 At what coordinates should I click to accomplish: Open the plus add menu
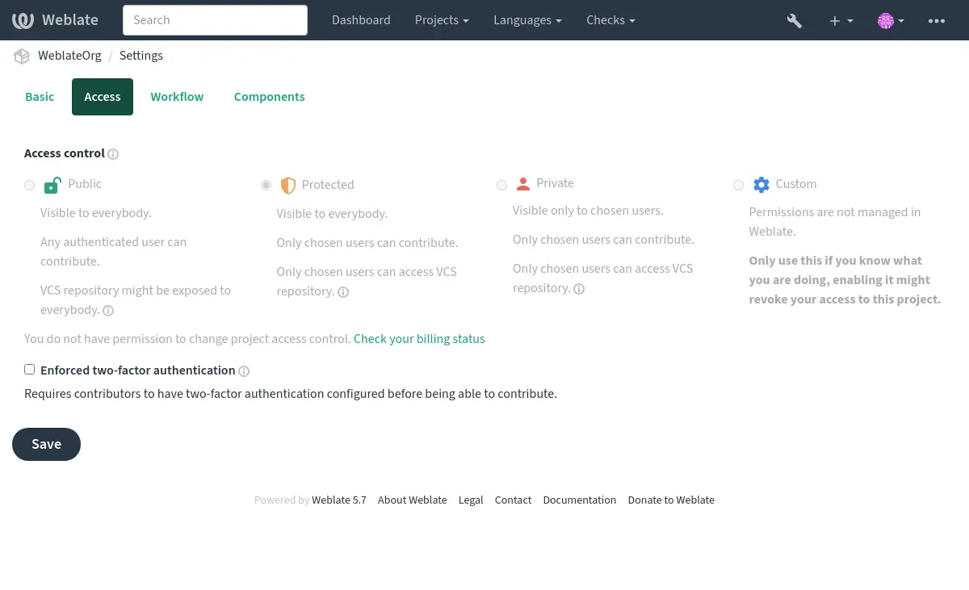[x=841, y=21]
